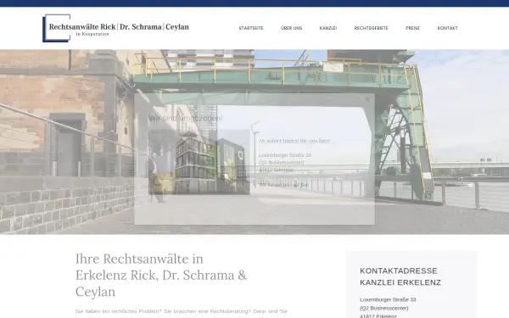Open the Kanzlei menu item
The image size is (509, 318).
[327, 28]
